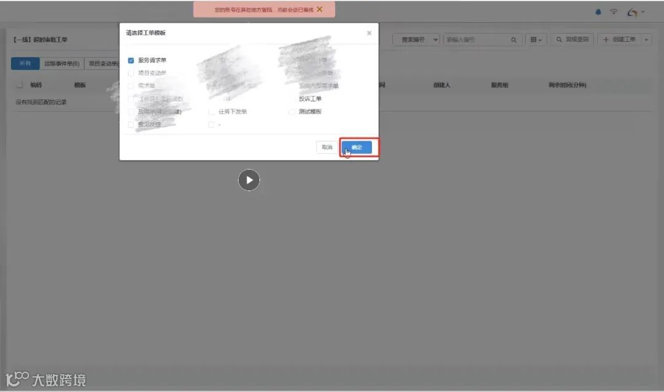Uncheck the 服务请求单 checkbox
Screen dimensions: 664x392
131,61
